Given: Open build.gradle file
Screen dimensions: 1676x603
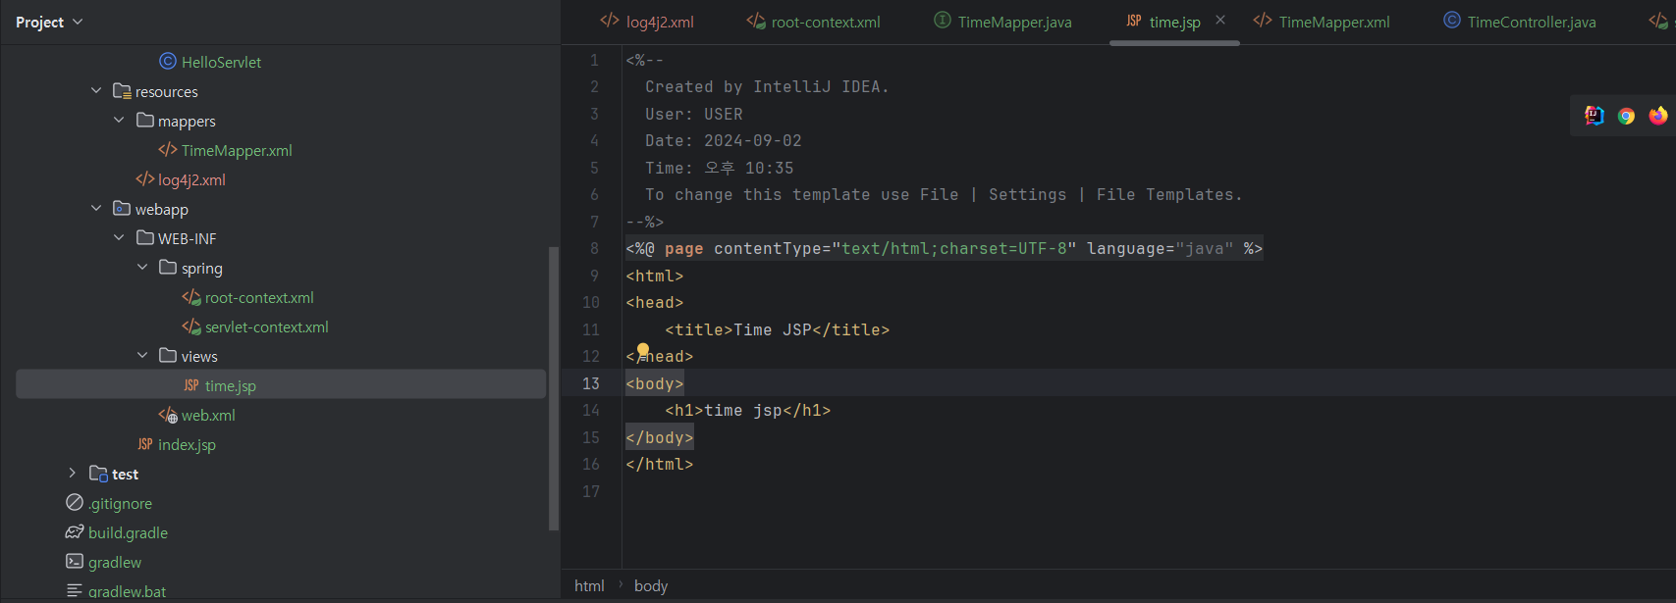Looking at the screenshot, I should pyautogui.click(x=128, y=532).
